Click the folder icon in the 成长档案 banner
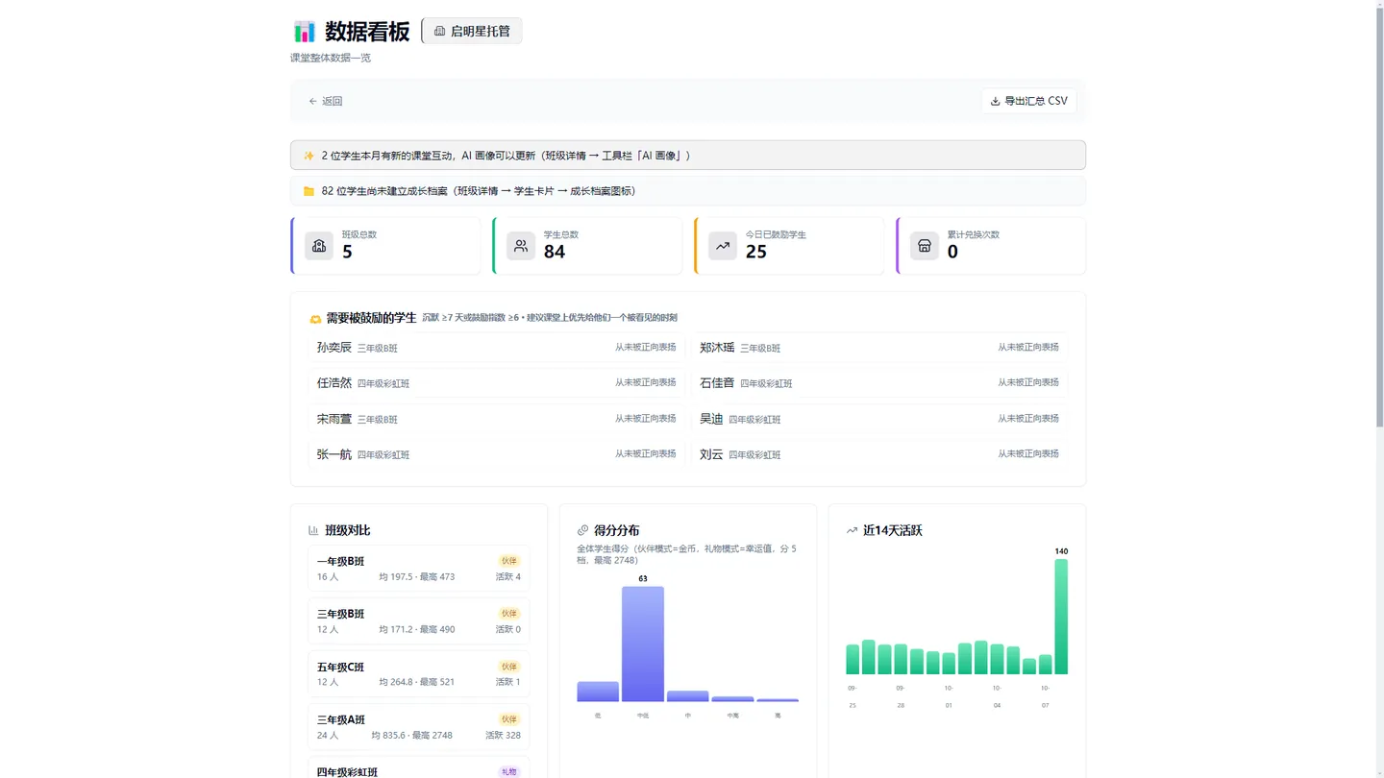The width and height of the screenshot is (1384, 778). 309,191
